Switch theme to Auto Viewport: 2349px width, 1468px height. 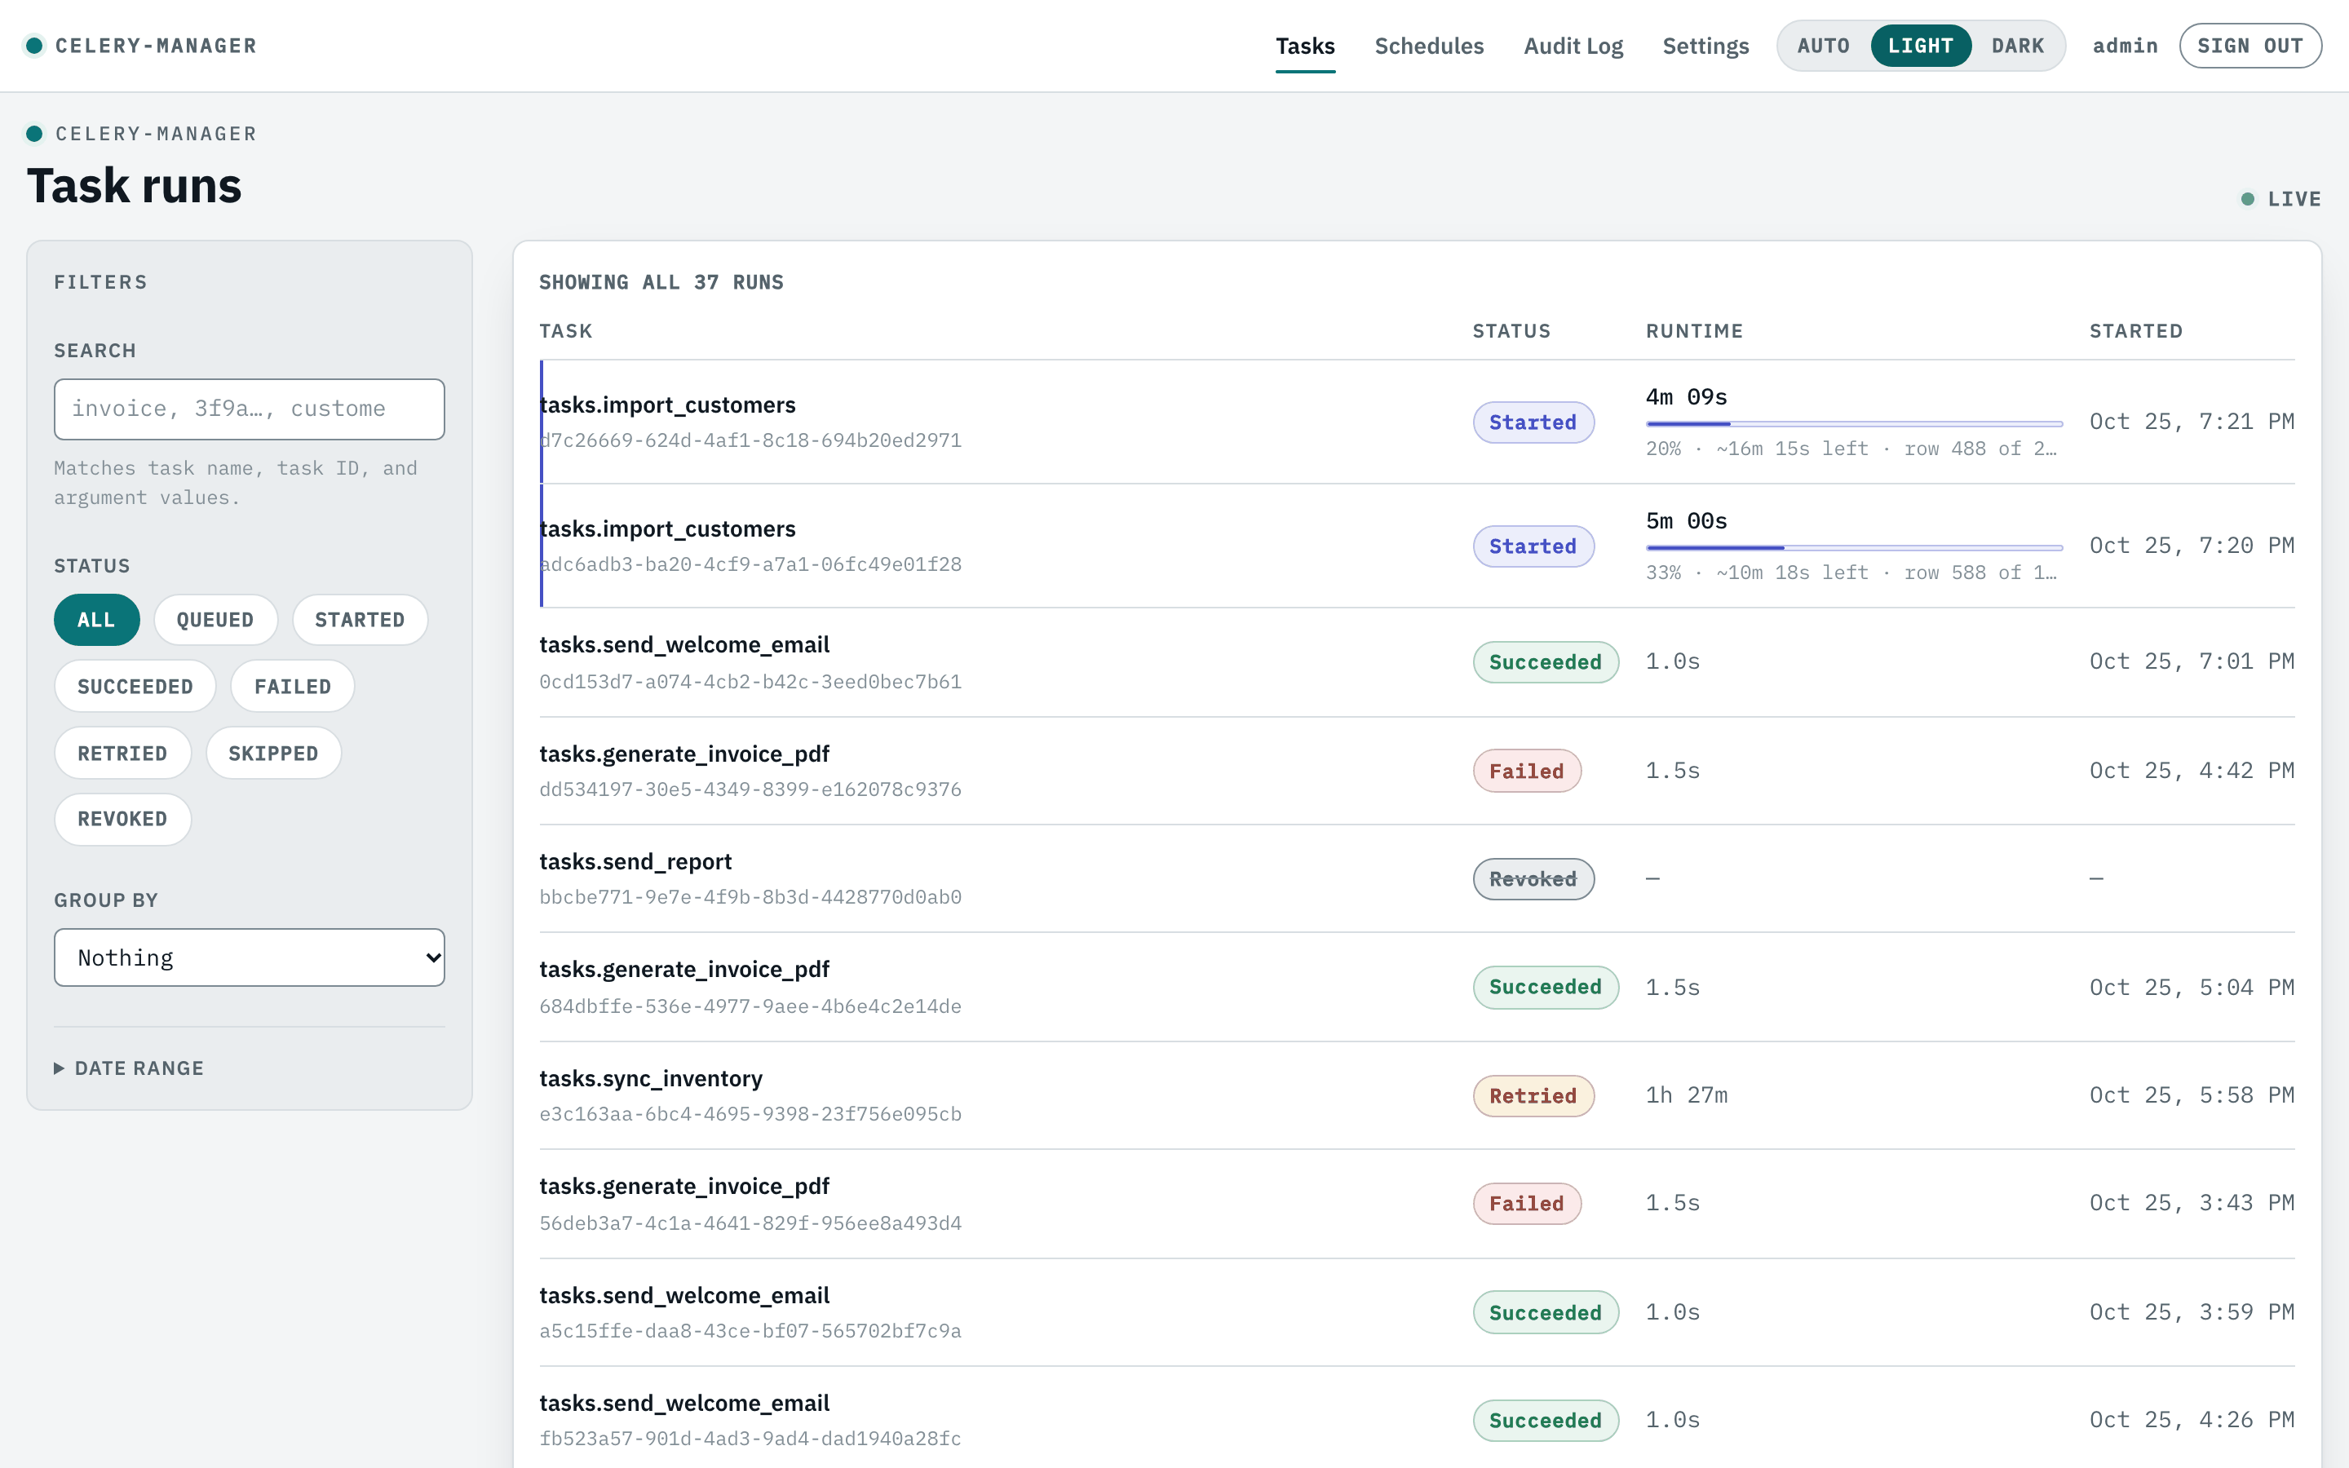click(x=1823, y=46)
